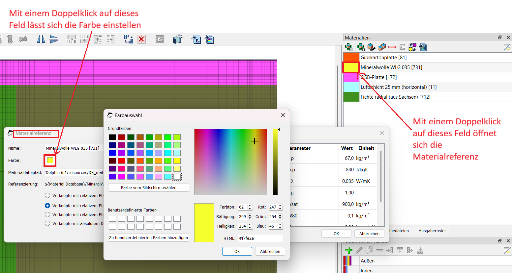
Task: Click Abbrechen in the Farbauswahl dialog
Action: point(270,251)
